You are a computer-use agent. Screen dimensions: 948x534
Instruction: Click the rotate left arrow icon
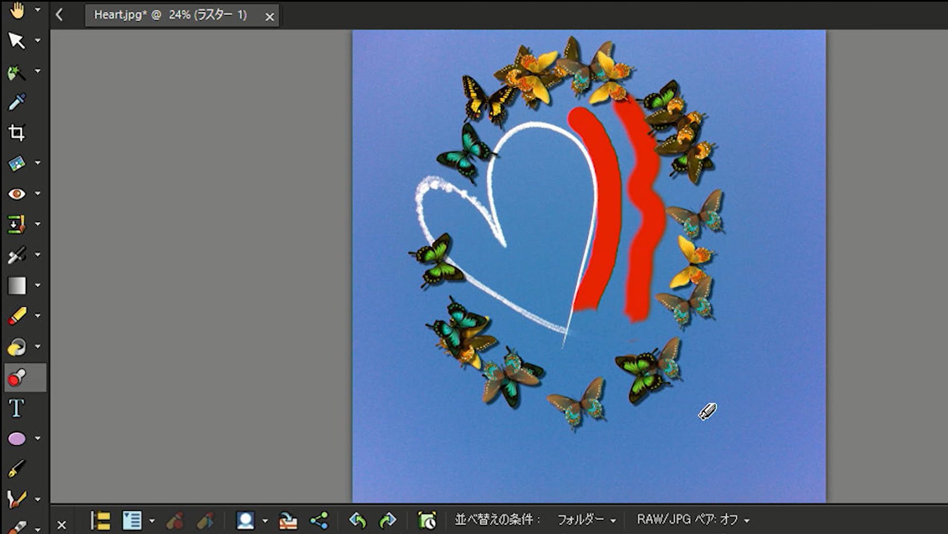(358, 520)
